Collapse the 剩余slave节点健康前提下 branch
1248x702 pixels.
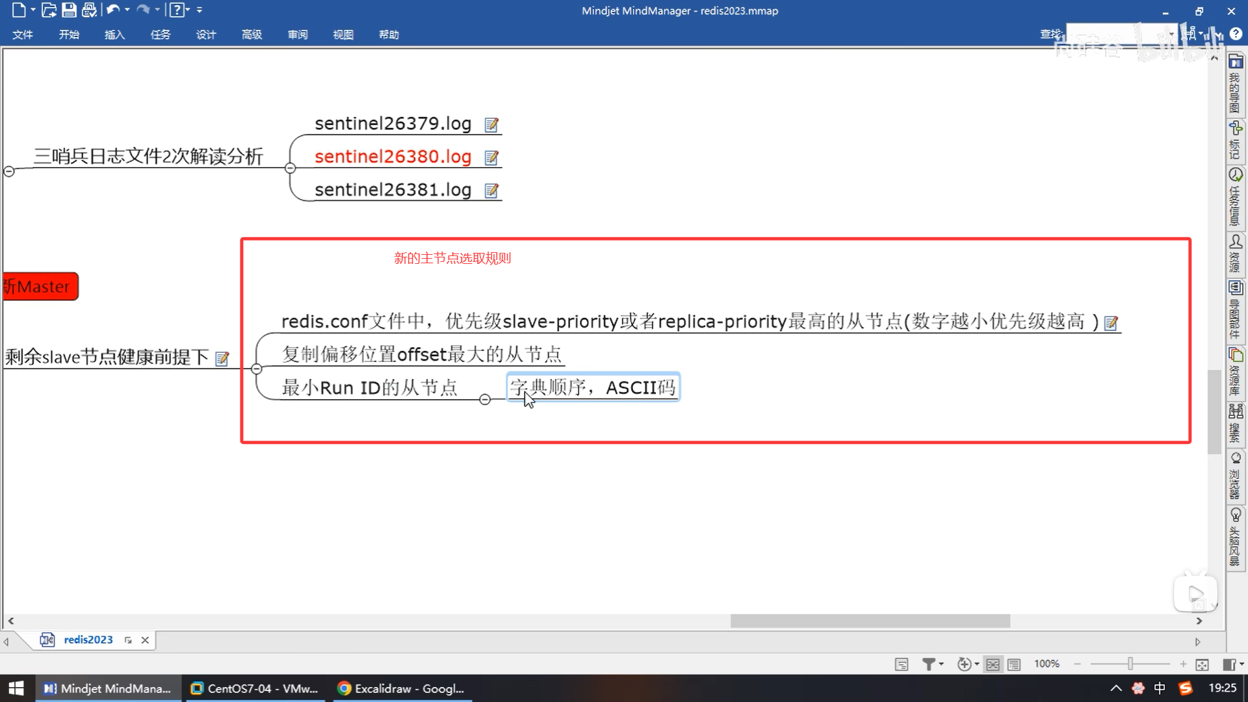point(257,369)
